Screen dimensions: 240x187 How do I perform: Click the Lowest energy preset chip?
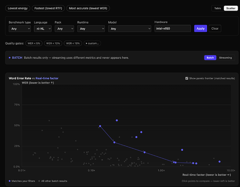tap(18, 8)
